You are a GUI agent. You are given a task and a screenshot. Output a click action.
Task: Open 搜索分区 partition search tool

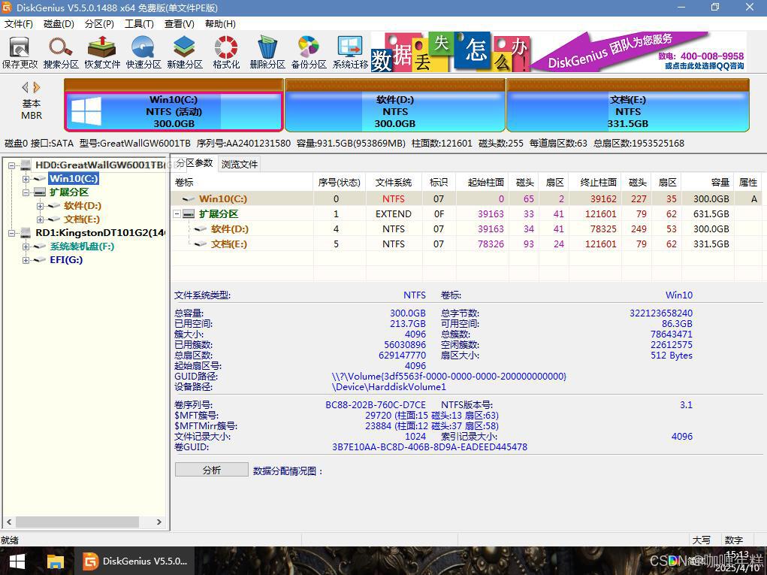(x=60, y=51)
